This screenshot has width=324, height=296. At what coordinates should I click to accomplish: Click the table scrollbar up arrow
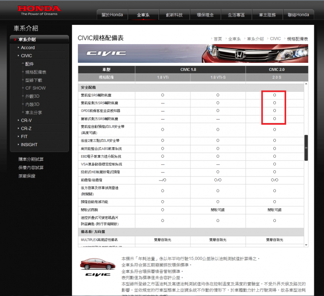306,84
